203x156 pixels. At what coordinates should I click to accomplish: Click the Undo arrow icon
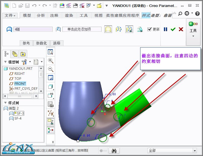pos(34,6)
